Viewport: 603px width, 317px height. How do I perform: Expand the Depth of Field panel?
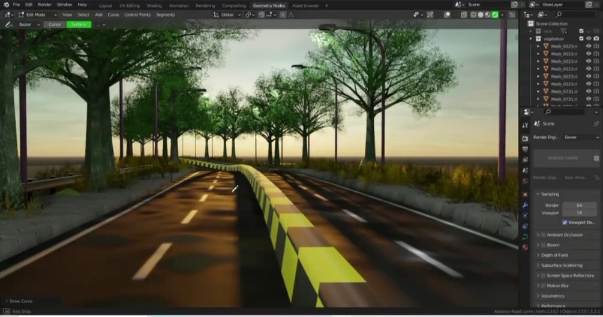click(x=538, y=255)
